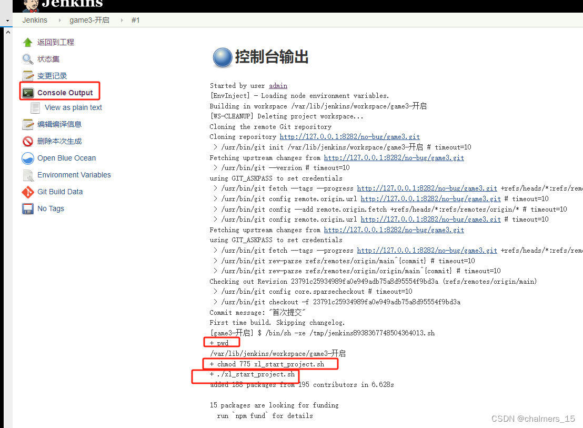Viewport: 583px width, 428px height.
Task: Expand breadcrumb arrow after Jenkins
Action: 59,20
